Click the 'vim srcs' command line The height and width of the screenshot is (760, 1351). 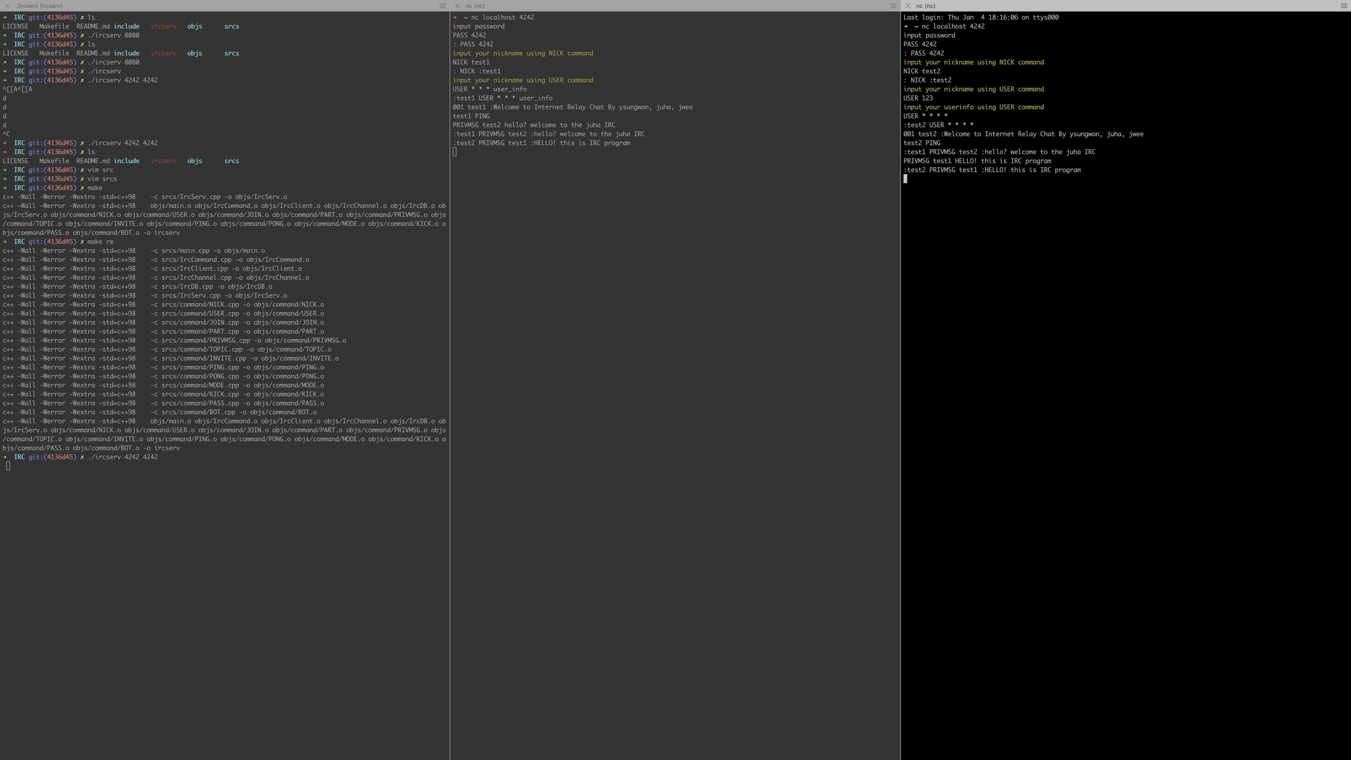pos(102,179)
